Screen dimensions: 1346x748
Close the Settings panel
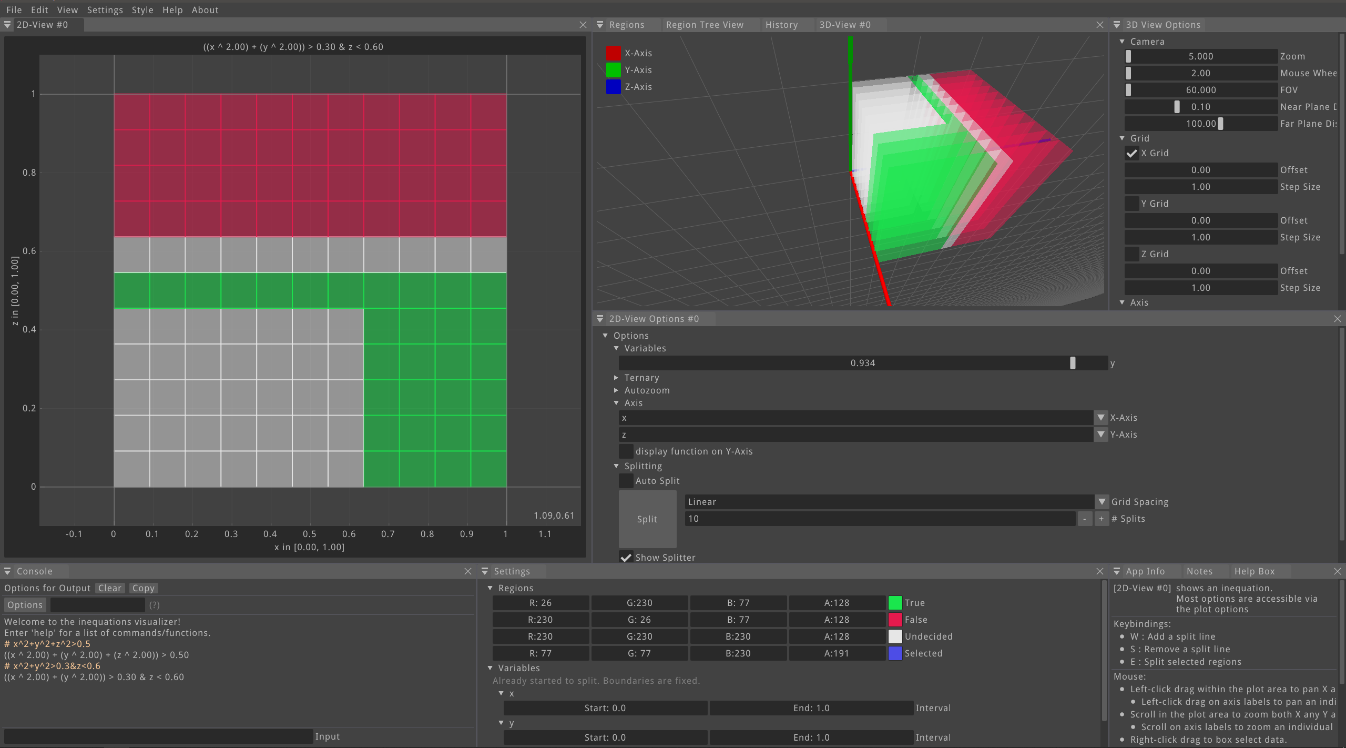click(1099, 571)
